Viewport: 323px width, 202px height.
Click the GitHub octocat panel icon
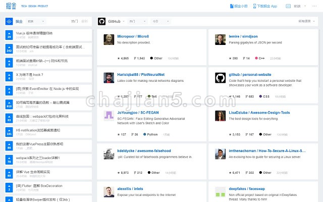101,21
